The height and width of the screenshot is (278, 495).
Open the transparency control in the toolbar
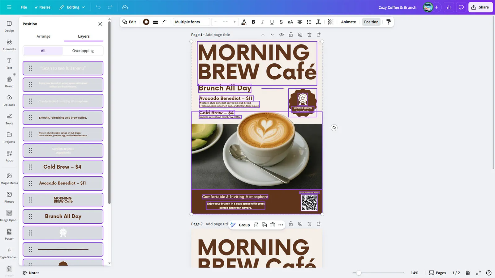330,22
